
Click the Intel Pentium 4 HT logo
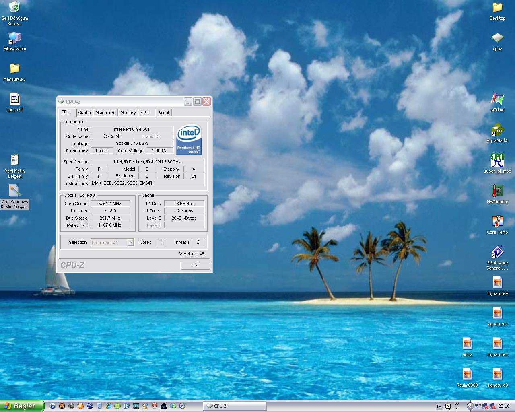coord(189,139)
